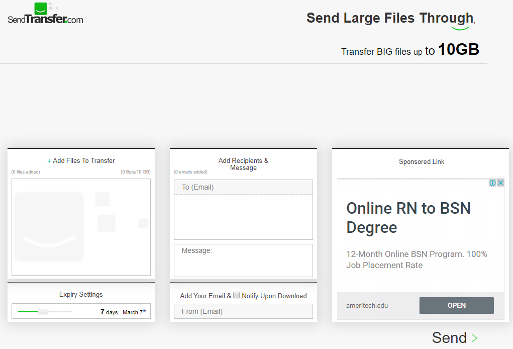Click the expiry days slider handle

point(43,312)
